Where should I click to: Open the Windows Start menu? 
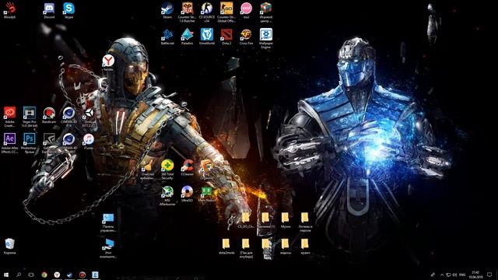click(x=6, y=275)
